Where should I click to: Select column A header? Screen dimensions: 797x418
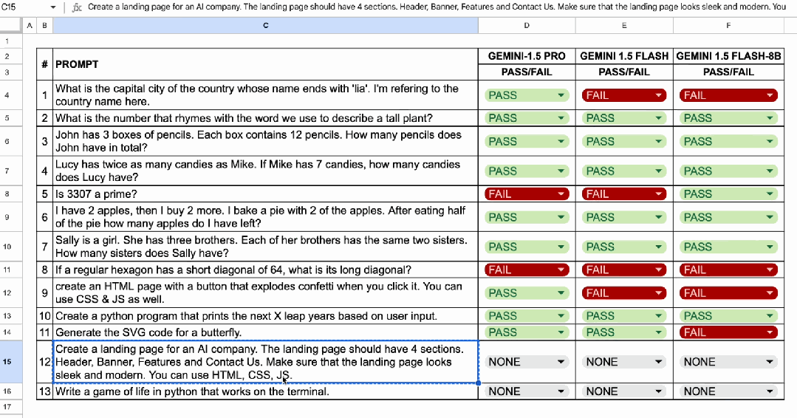coord(30,25)
